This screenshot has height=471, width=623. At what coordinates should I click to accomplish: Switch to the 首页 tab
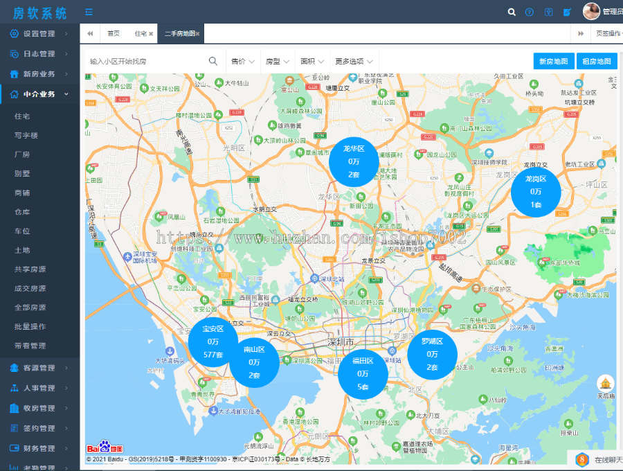click(114, 33)
